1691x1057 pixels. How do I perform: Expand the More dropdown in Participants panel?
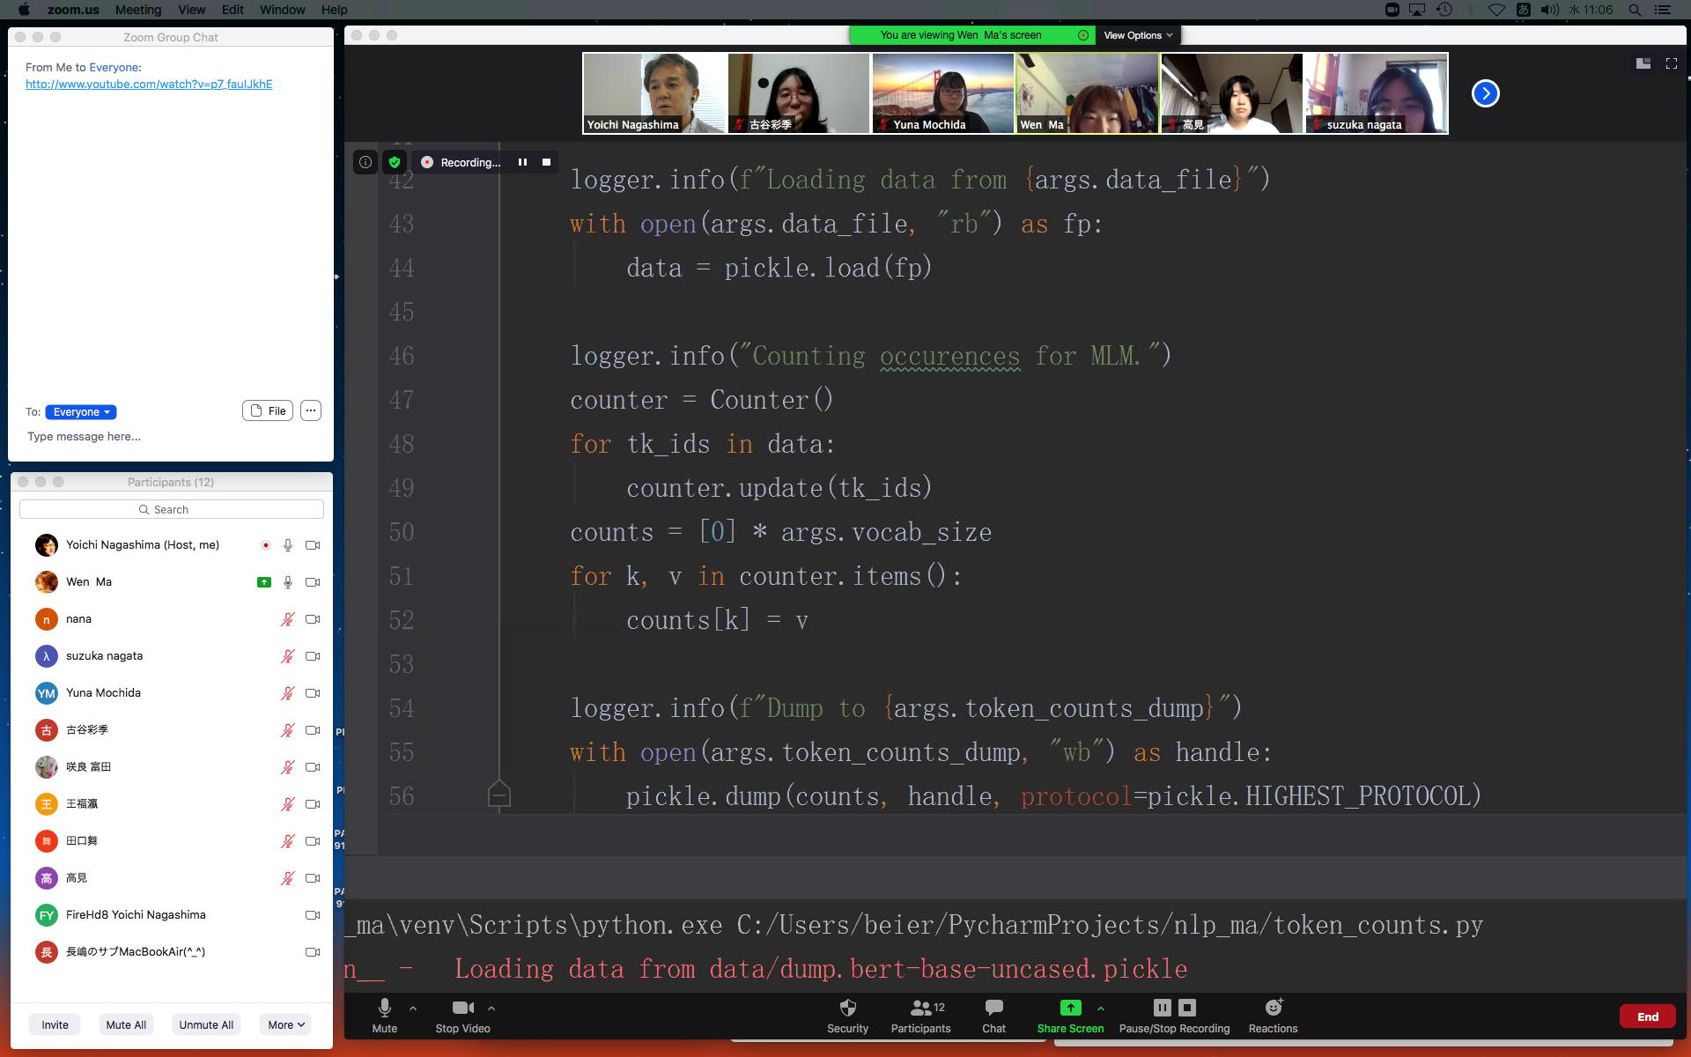pos(286,1024)
